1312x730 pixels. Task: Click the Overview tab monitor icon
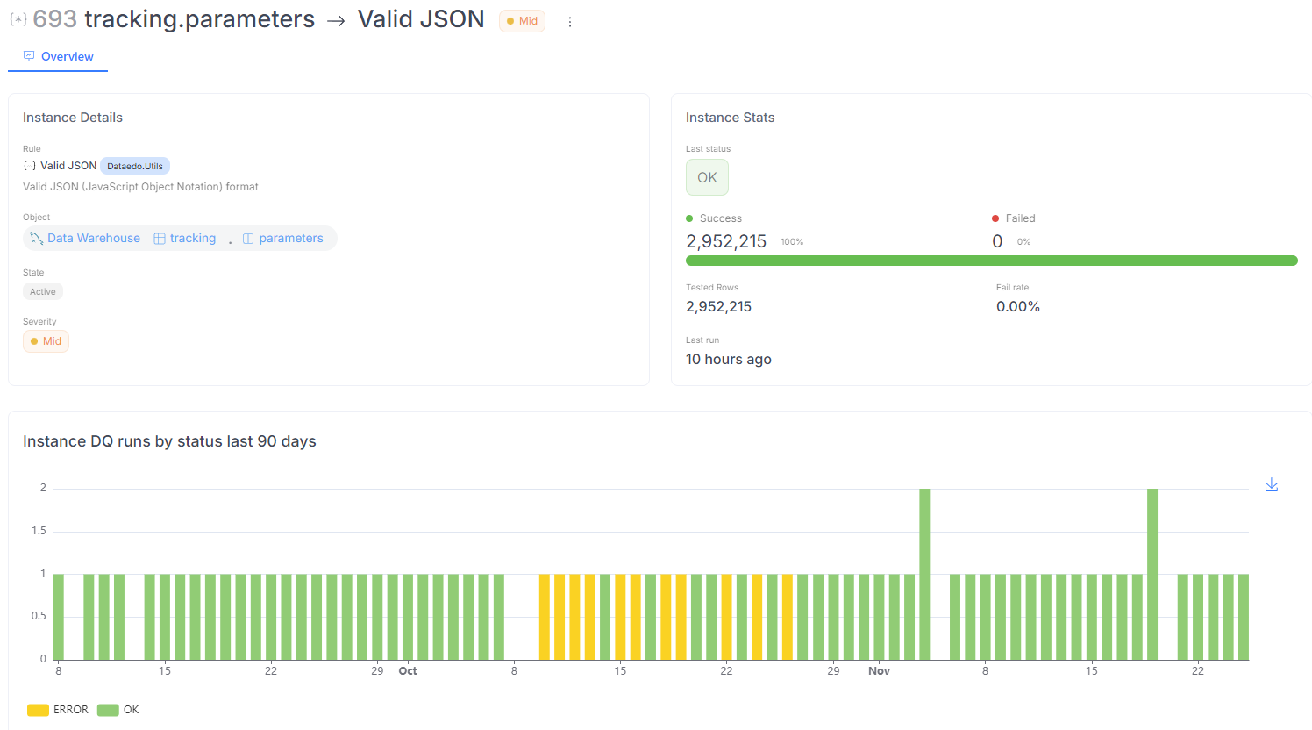tap(29, 56)
